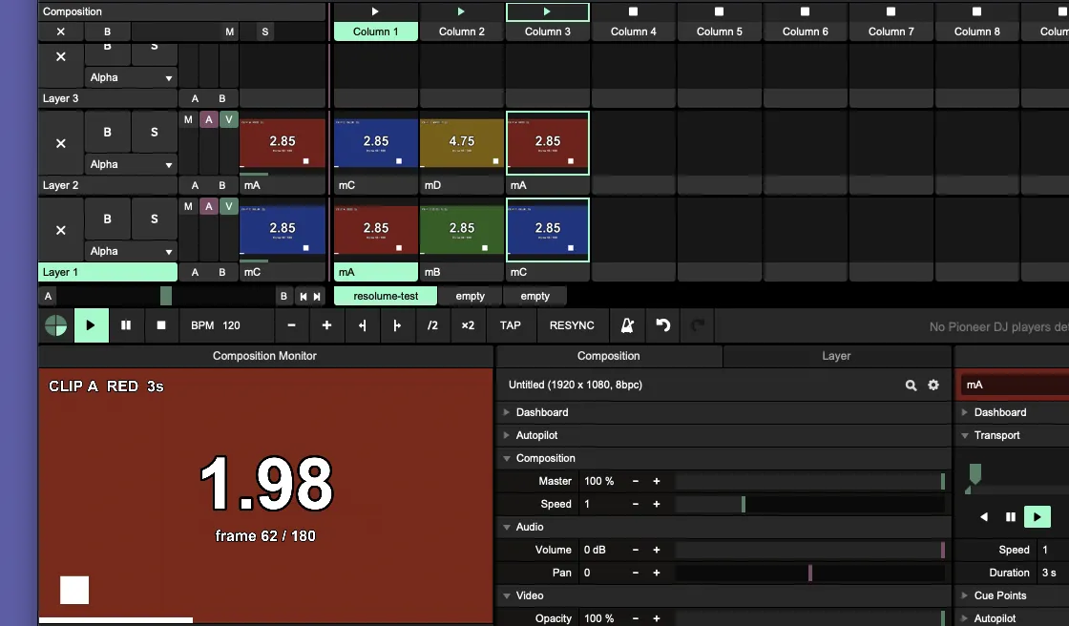This screenshot has height=626, width=1069.
Task: Open search in the Composition panel
Action: 911,386
